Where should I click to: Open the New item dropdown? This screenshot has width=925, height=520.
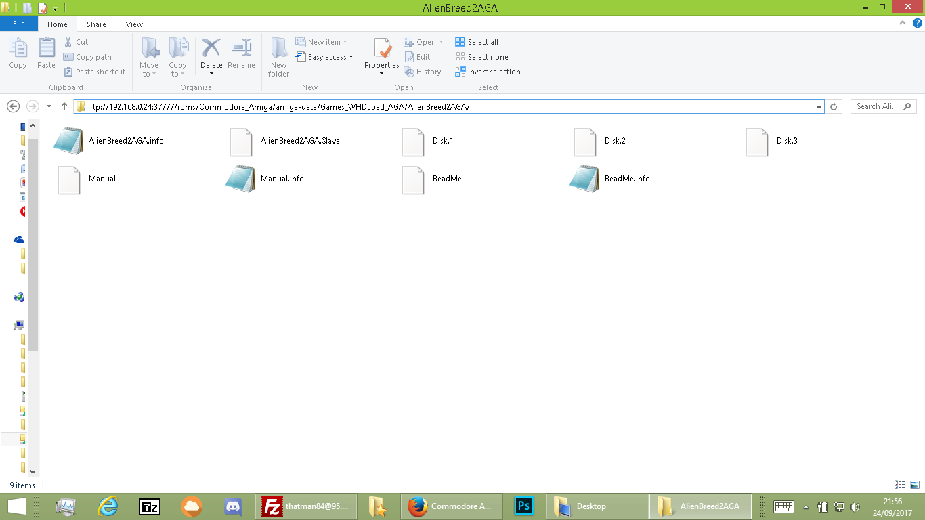tap(324, 41)
